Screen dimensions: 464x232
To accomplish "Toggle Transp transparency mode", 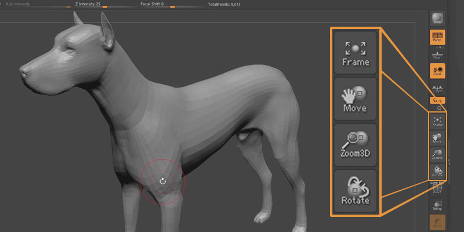I will pyautogui.click(x=437, y=205).
